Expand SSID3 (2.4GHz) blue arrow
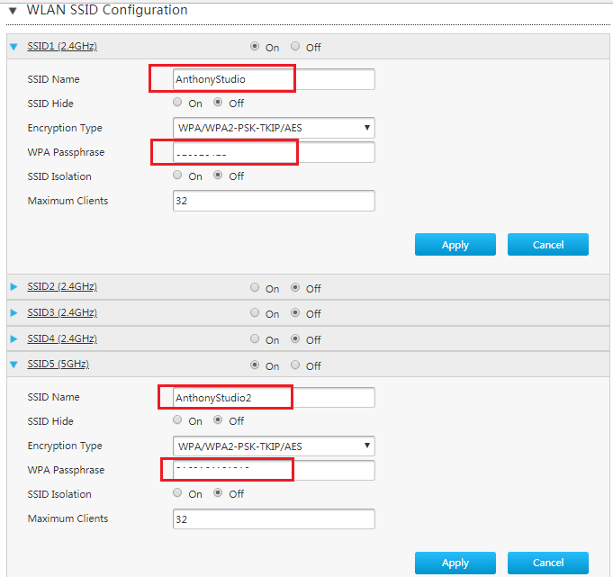The height and width of the screenshot is (577, 613). tap(14, 312)
